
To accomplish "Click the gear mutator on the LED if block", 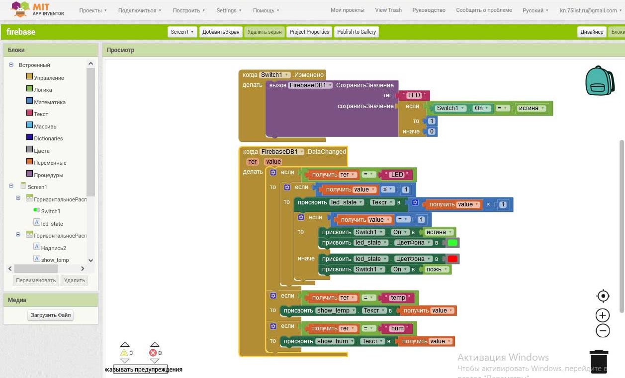I will click(x=273, y=172).
